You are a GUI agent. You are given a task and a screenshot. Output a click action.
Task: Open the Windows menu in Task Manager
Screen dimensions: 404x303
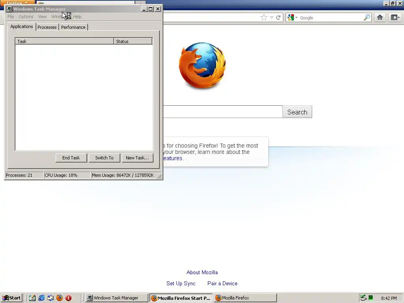[x=58, y=17]
